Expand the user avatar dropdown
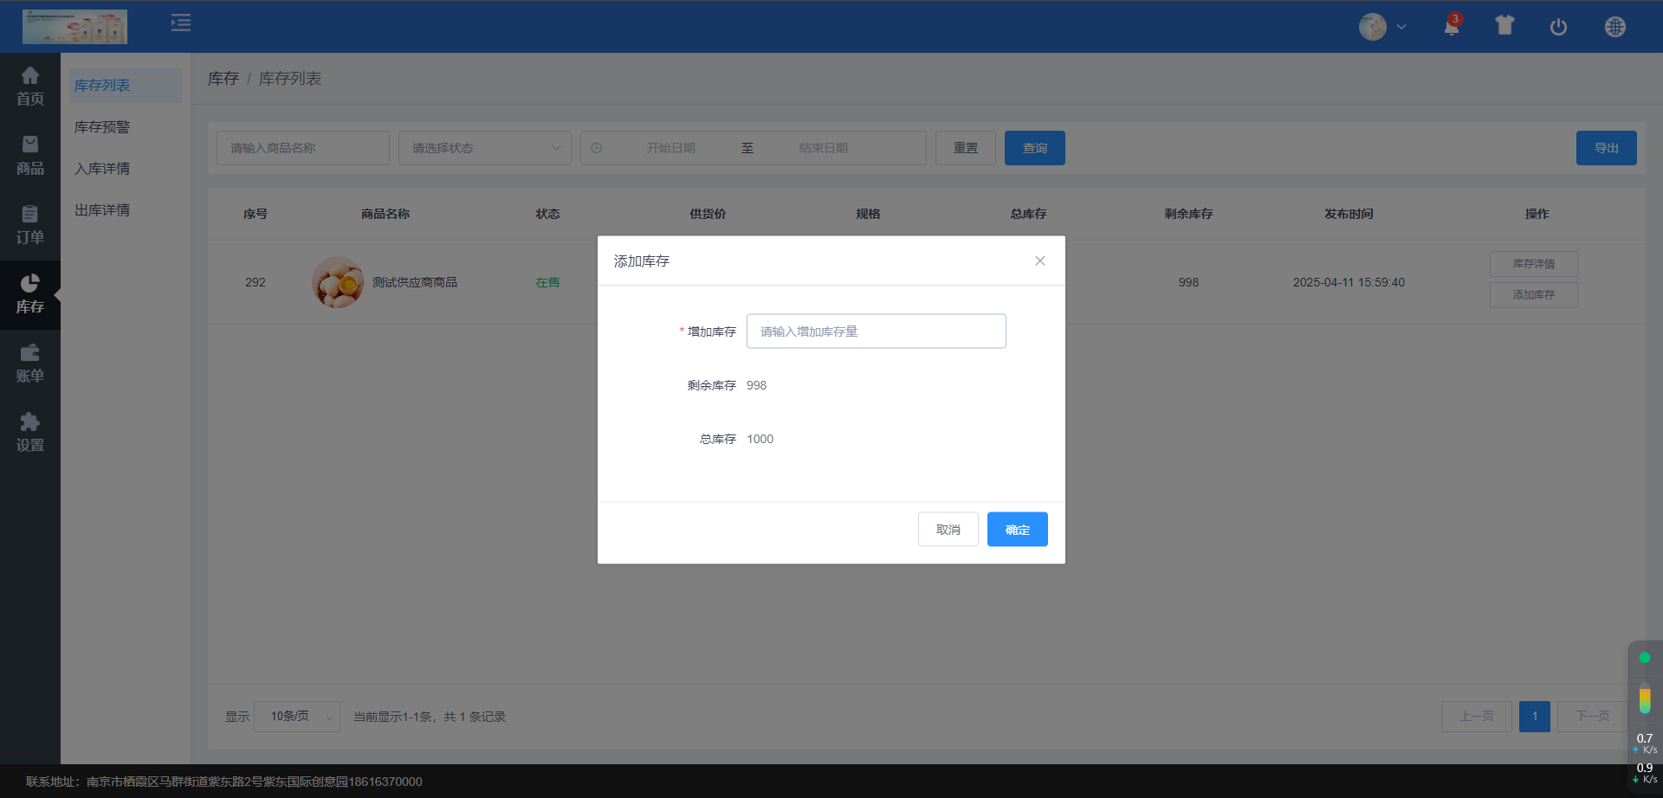Screen dimensions: 1663x798 (1382, 27)
